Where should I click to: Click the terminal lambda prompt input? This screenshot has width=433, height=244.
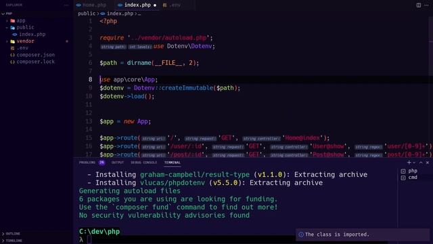pos(89,239)
